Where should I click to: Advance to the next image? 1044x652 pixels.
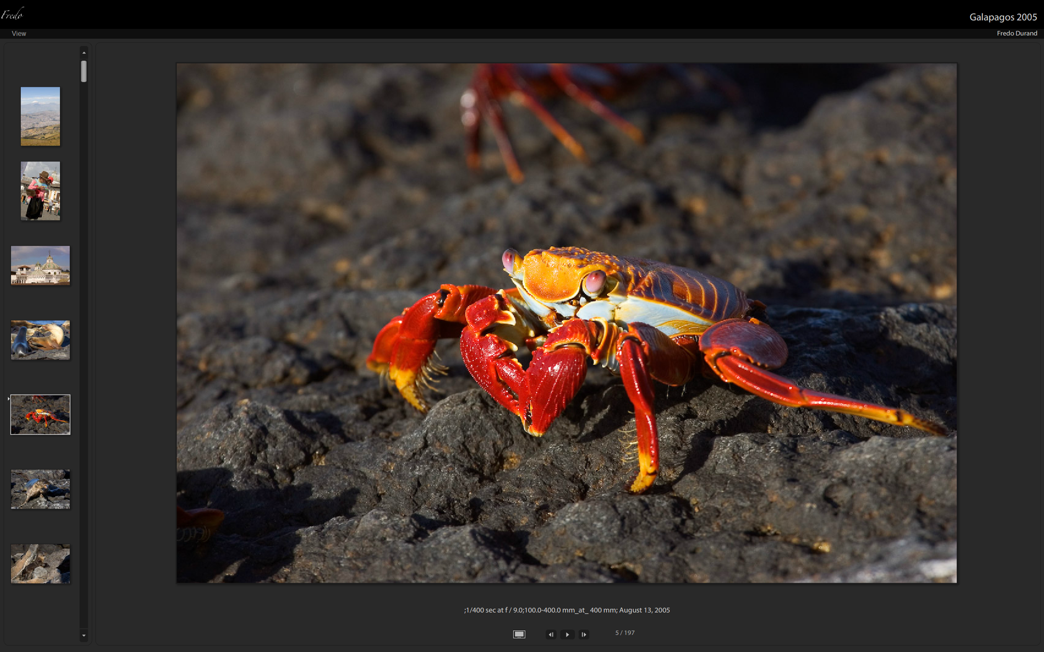(x=583, y=634)
